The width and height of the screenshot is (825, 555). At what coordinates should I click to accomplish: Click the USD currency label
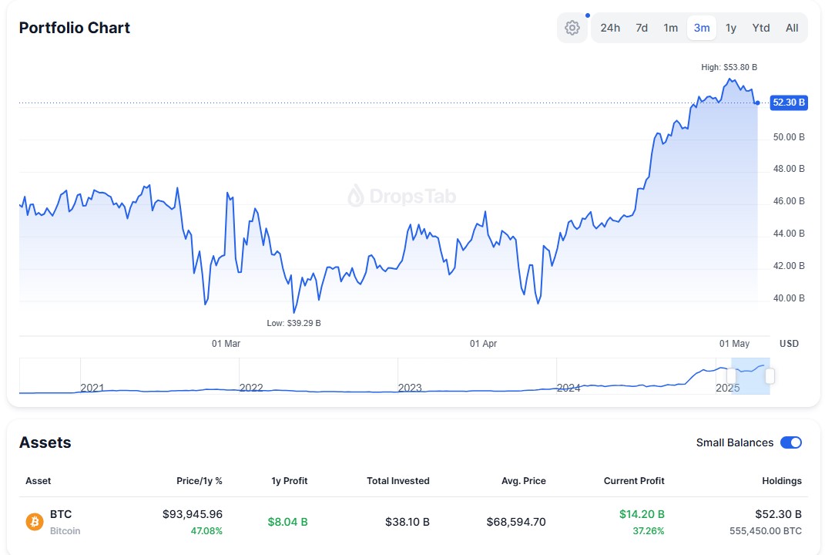(788, 343)
